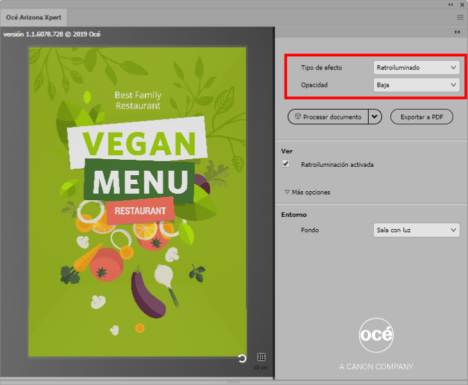468x385 pixels.
Task: Click the Ver section heading
Action: coord(287,151)
